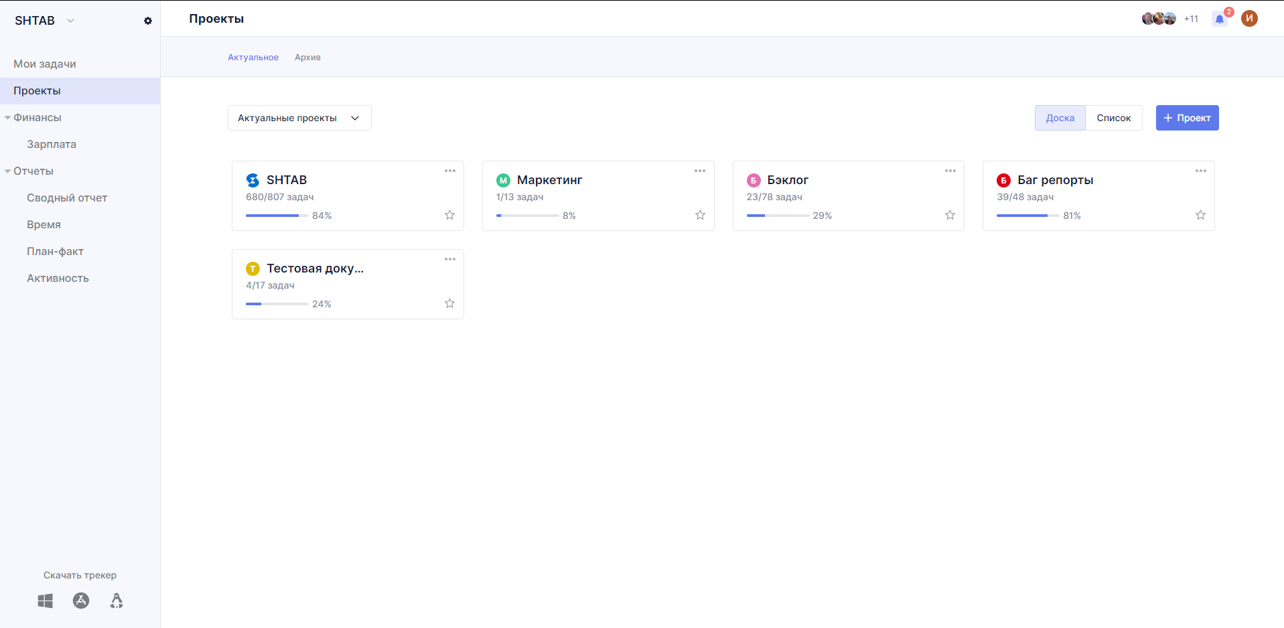
Task: Open the settings gear next to SHTAB
Action: pyautogui.click(x=148, y=21)
